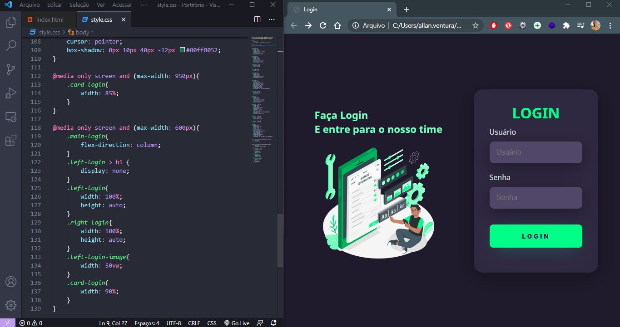620x327 pixels.
Task: Open the green plus extension icon
Action: click(537, 25)
